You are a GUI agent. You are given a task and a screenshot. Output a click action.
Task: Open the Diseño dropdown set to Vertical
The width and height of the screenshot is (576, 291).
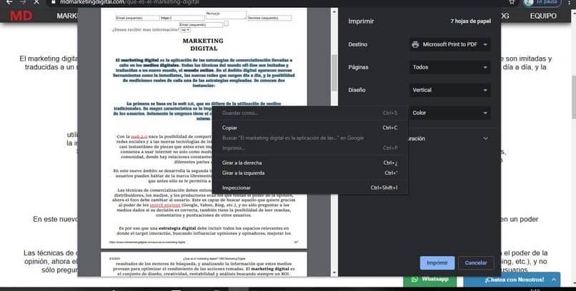(450, 90)
